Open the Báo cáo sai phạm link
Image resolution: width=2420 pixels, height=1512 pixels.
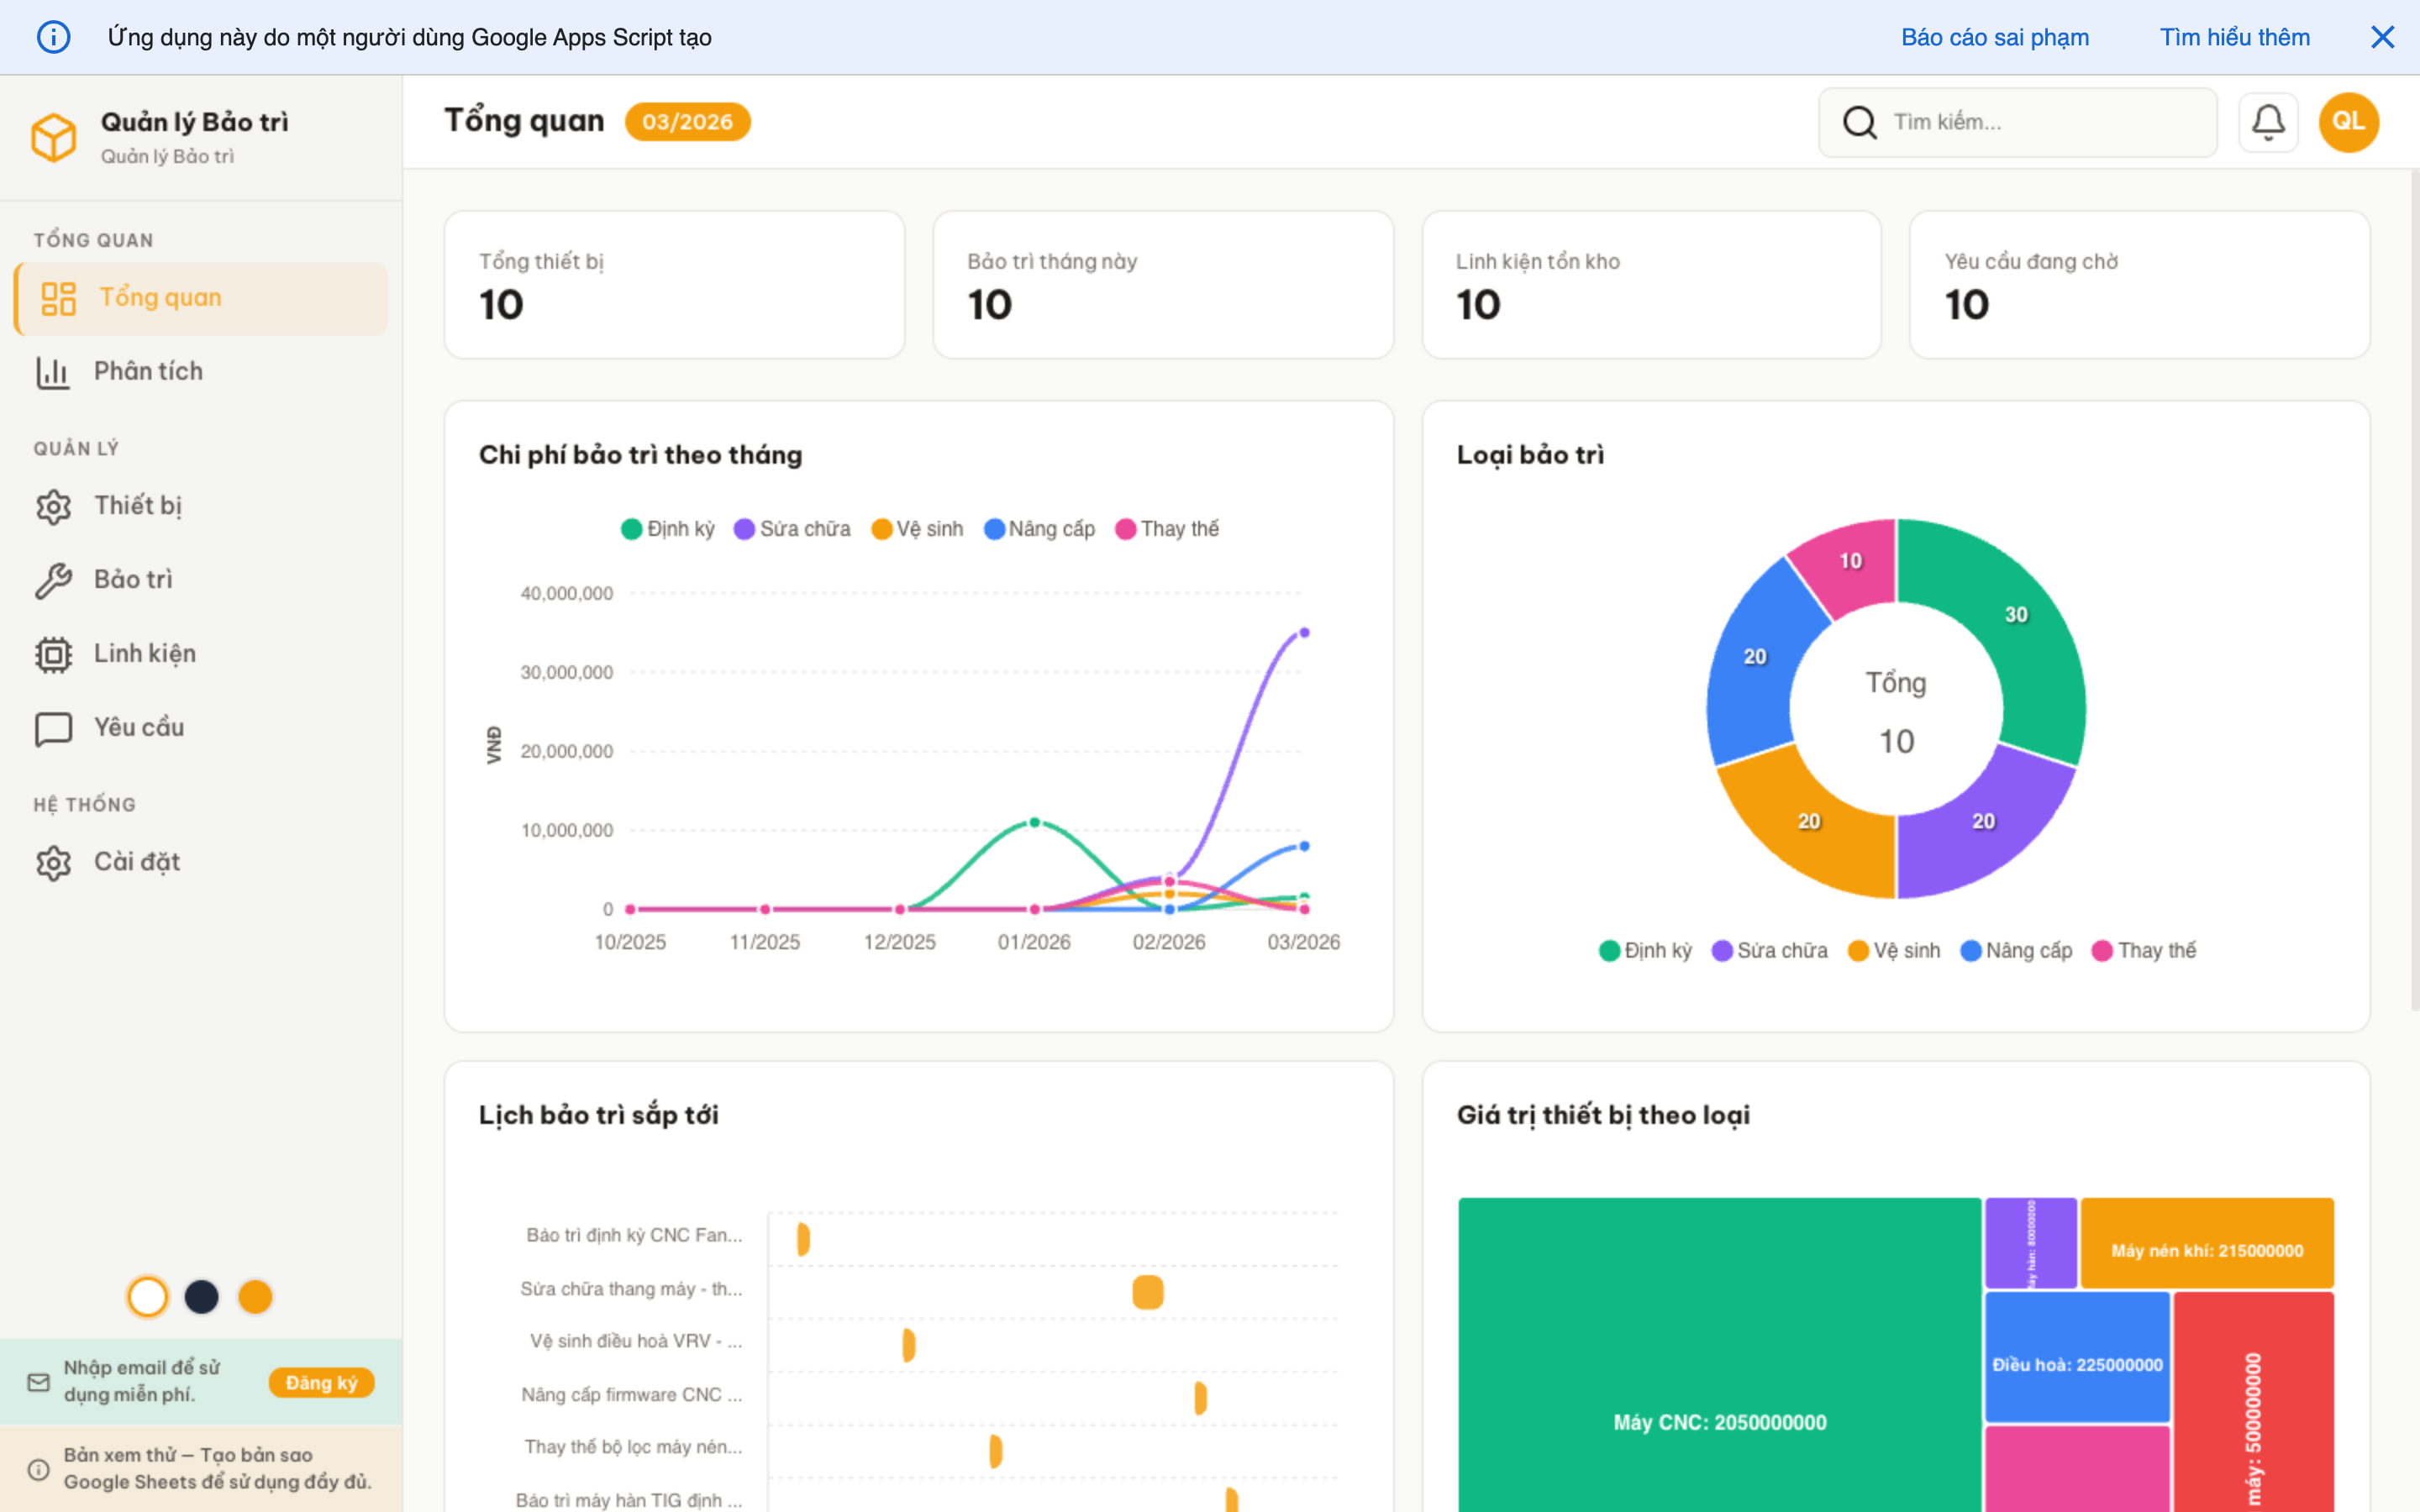[1994, 37]
